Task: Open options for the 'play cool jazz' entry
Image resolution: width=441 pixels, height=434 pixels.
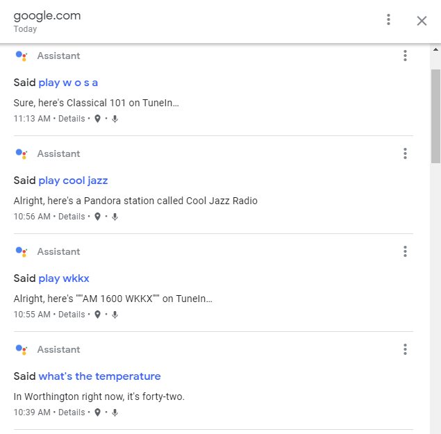Action: [405, 153]
